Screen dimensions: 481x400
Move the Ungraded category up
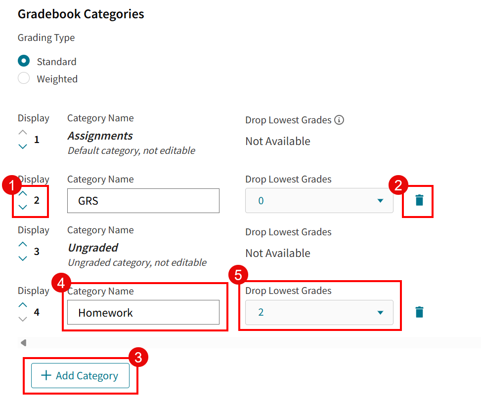tap(23, 244)
